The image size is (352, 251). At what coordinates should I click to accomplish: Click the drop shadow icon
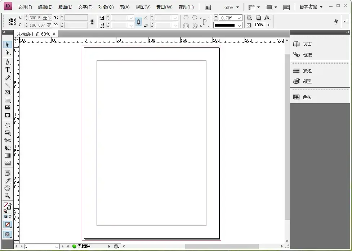258,18
